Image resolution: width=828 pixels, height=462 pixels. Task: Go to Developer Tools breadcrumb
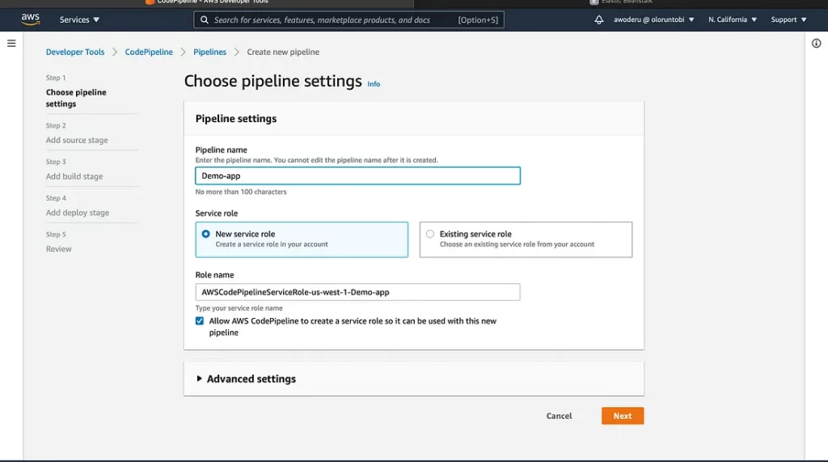(x=75, y=52)
